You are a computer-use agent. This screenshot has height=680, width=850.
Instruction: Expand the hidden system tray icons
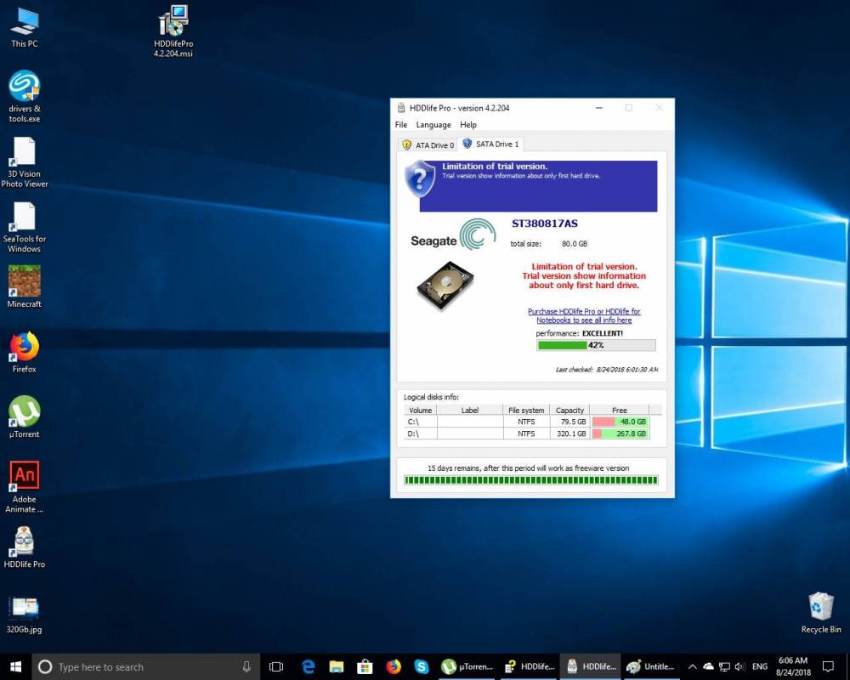click(692, 666)
